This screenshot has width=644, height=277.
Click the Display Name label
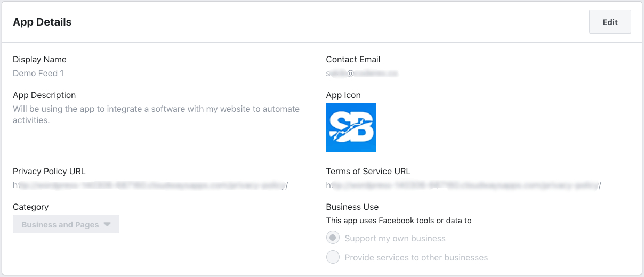[x=39, y=59]
